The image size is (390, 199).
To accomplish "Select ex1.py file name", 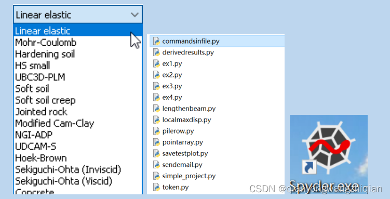I will (x=172, y=64).
